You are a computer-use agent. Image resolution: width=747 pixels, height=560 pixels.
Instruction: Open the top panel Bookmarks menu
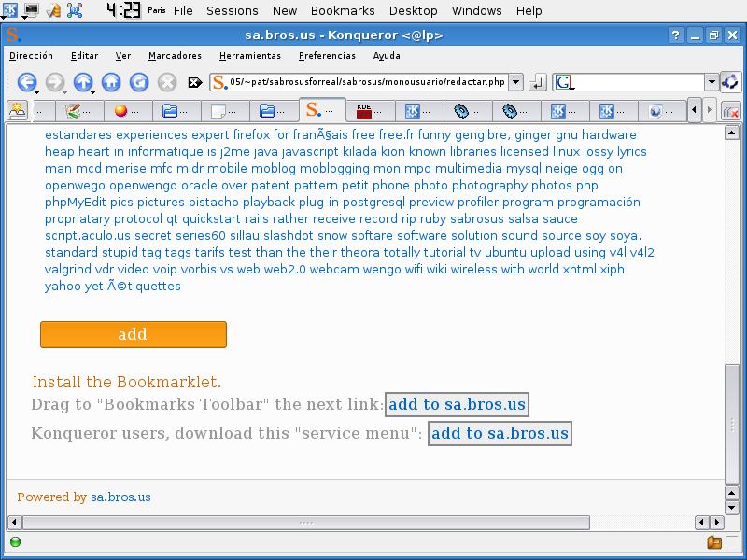[x=343, y=10]
